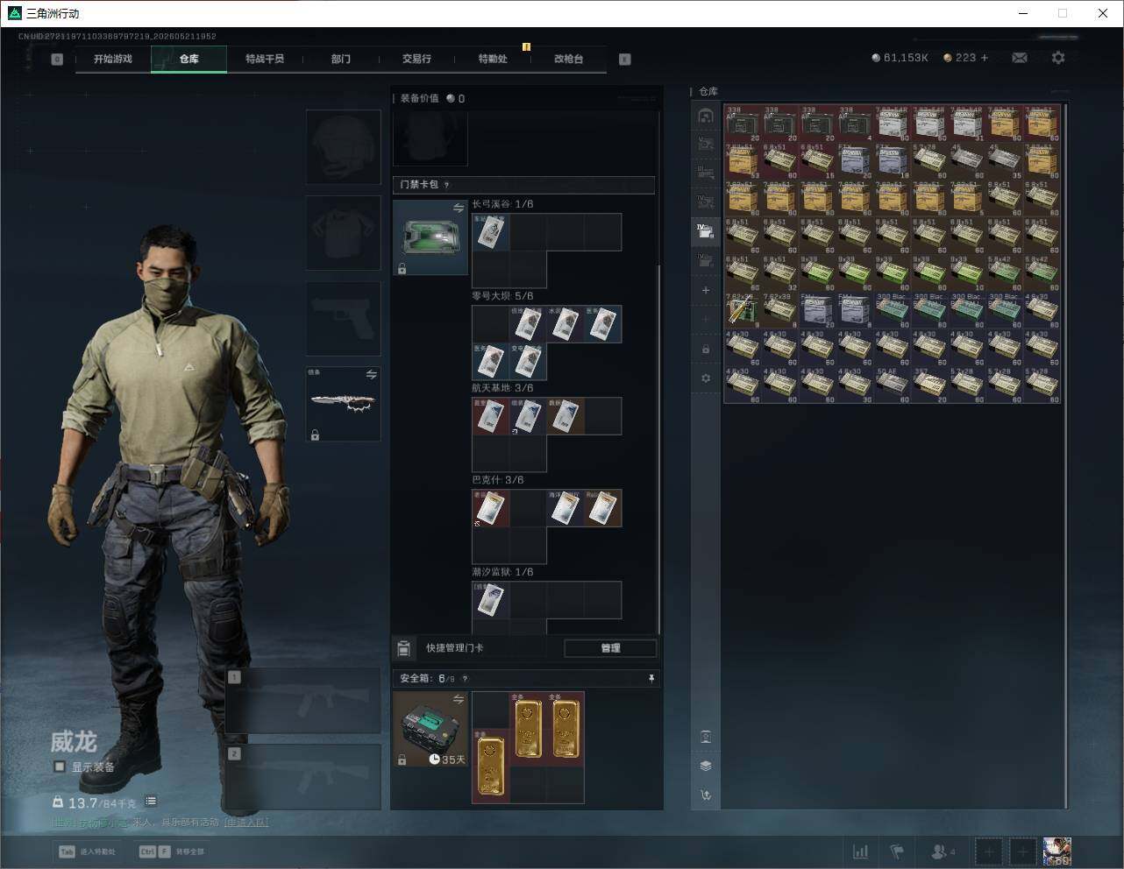Select the key card under 长弓溪谷

[x=491, y=232]
